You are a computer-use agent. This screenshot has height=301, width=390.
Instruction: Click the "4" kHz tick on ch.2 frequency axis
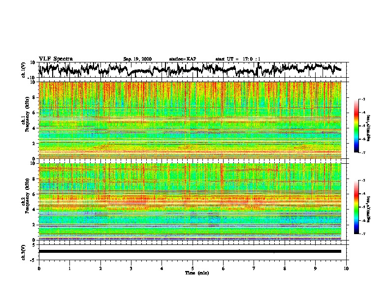pyautogui.click(x=34, y=210)
